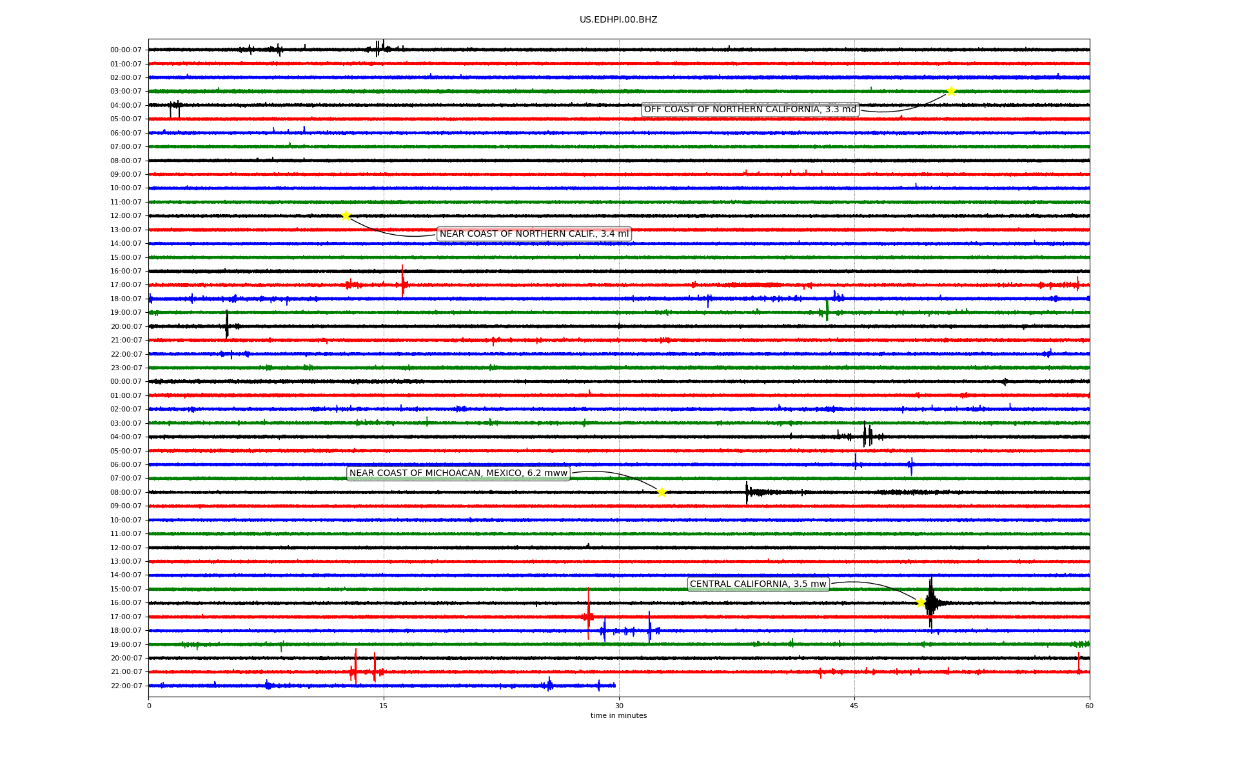Click the 12:00:07 label on the 3.4 ml star row
1238x774 pixels.
(126, 216)
